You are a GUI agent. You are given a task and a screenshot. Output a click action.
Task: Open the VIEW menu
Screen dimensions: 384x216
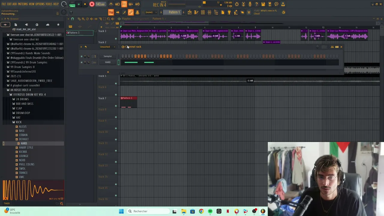[31, 4]
